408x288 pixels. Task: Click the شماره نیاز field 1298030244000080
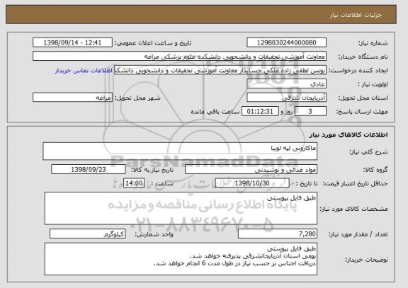[x=286, y=42]
